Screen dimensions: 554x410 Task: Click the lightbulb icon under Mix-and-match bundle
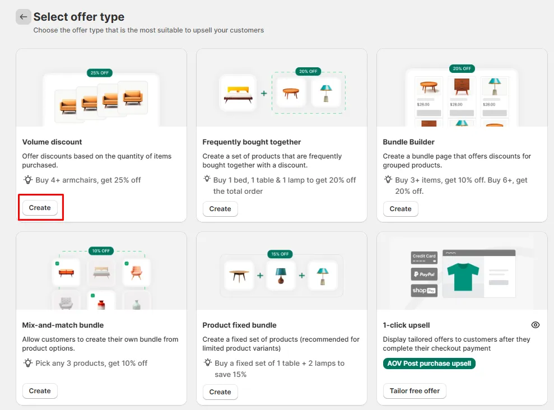[x=28, y=363]
